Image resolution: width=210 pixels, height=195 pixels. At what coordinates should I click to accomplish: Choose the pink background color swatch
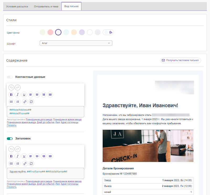point(50,32)
